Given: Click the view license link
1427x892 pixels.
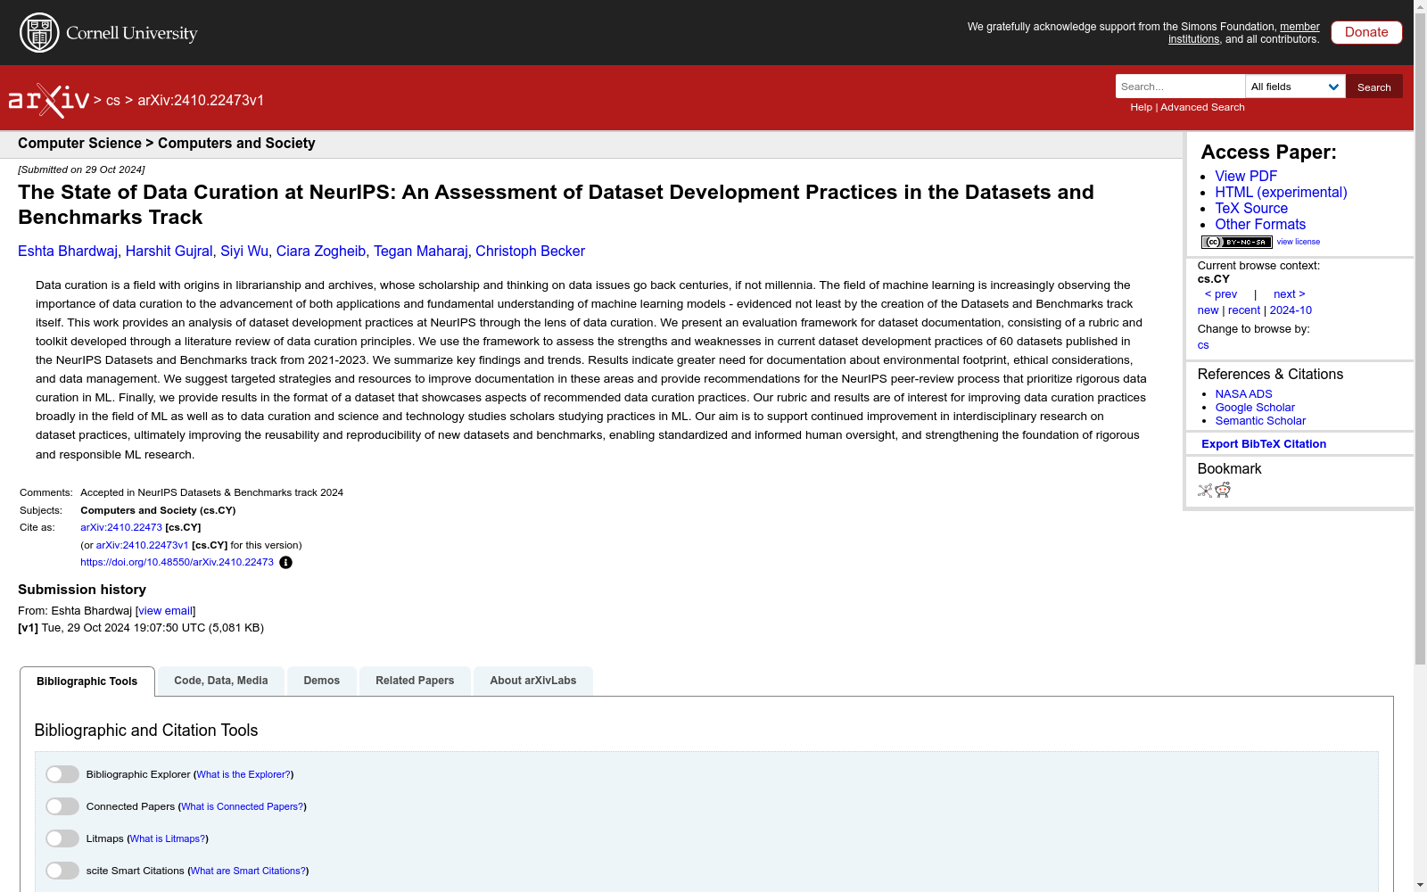Looking at the screenshot, I should click(x=1299, y=242).
